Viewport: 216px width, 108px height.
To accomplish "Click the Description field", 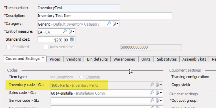I will (105, 16).
